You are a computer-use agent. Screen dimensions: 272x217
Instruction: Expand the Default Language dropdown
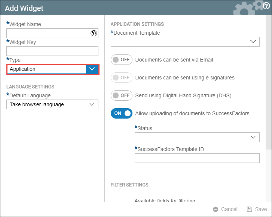92,104
